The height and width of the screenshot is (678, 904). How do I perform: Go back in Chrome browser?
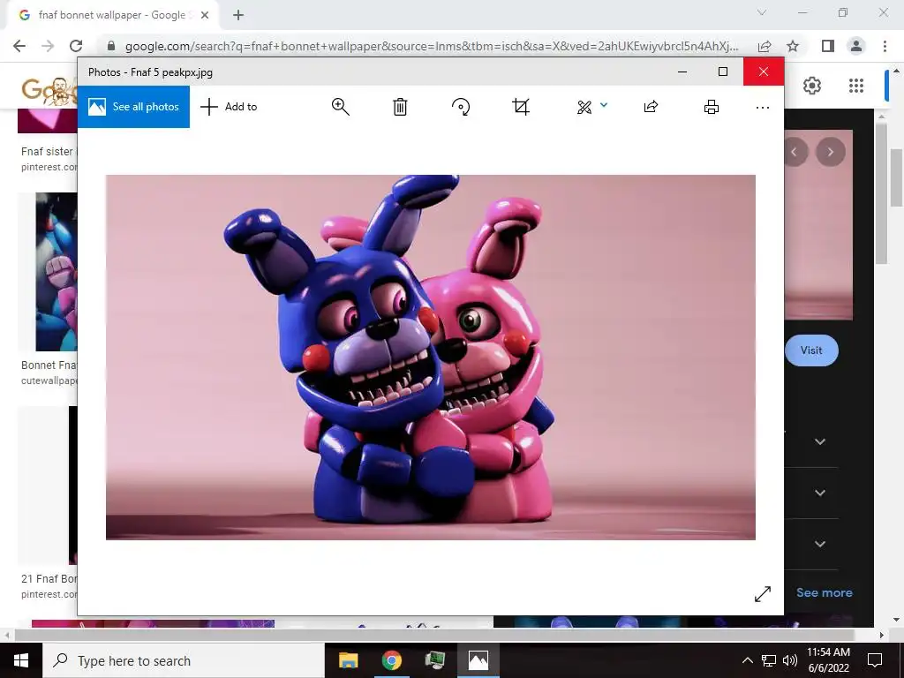point(19,46)
